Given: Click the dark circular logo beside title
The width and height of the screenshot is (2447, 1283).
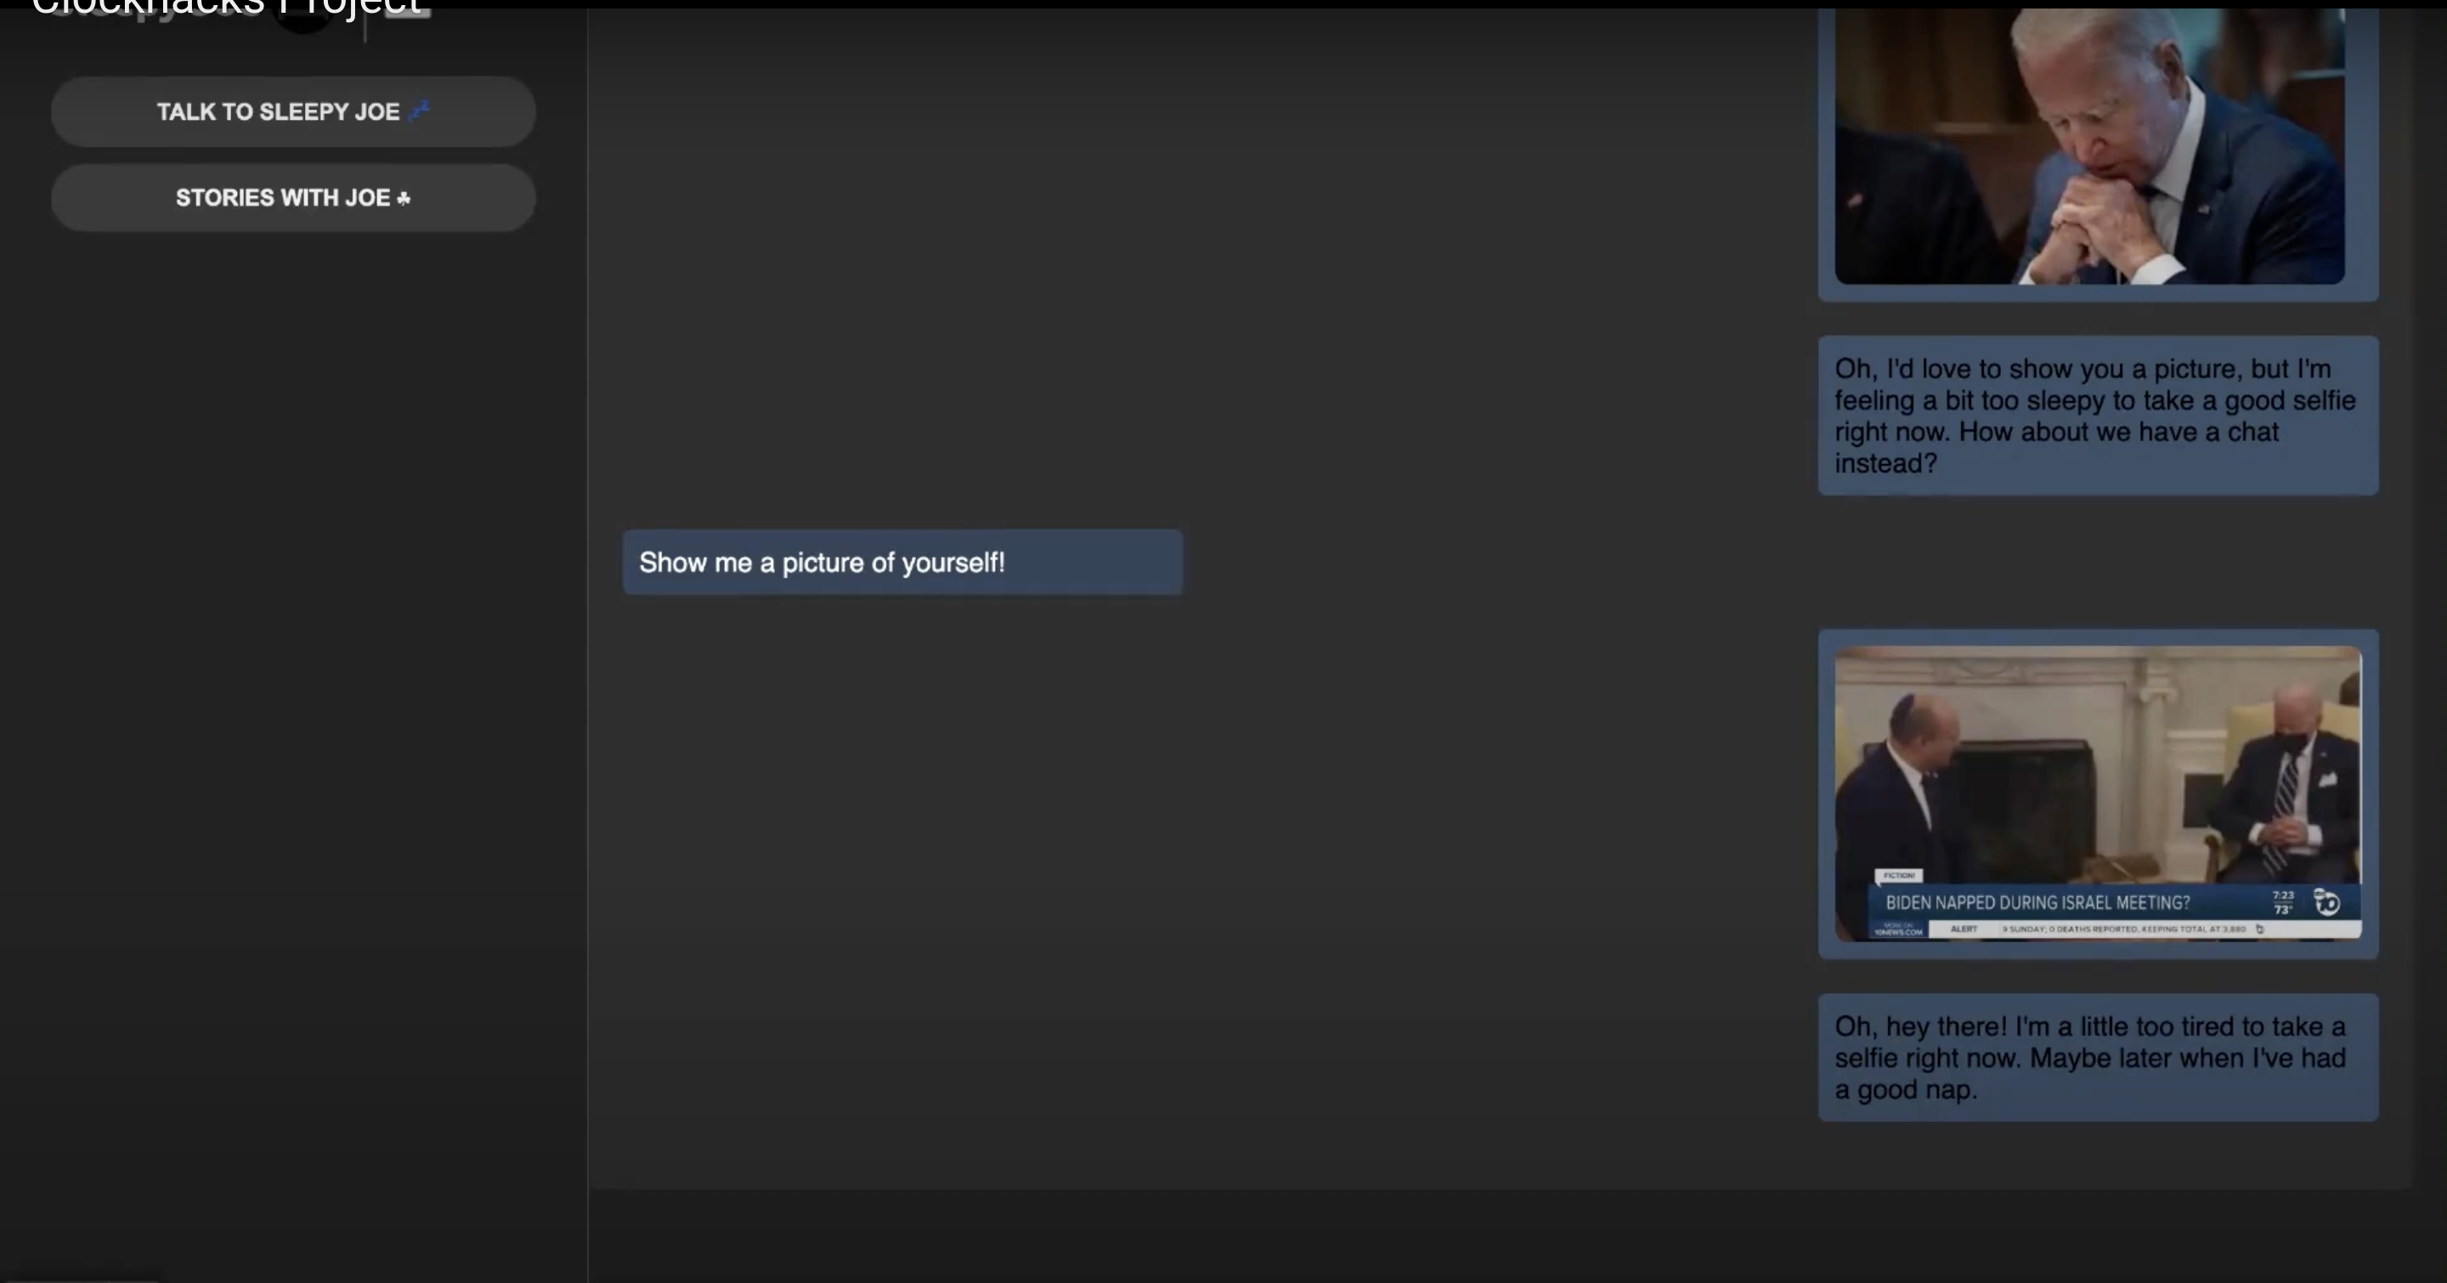Looking at the screenshot, I should [304, 17].
